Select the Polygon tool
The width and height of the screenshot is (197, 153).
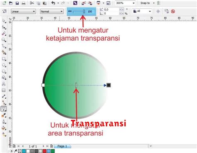click(x=4, y=71)
